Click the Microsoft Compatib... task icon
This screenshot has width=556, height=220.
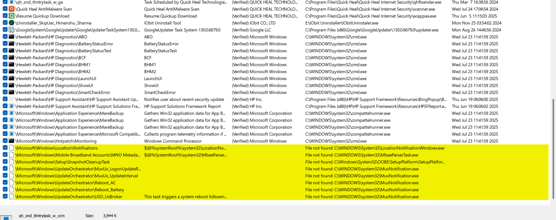tap(11, 134)
